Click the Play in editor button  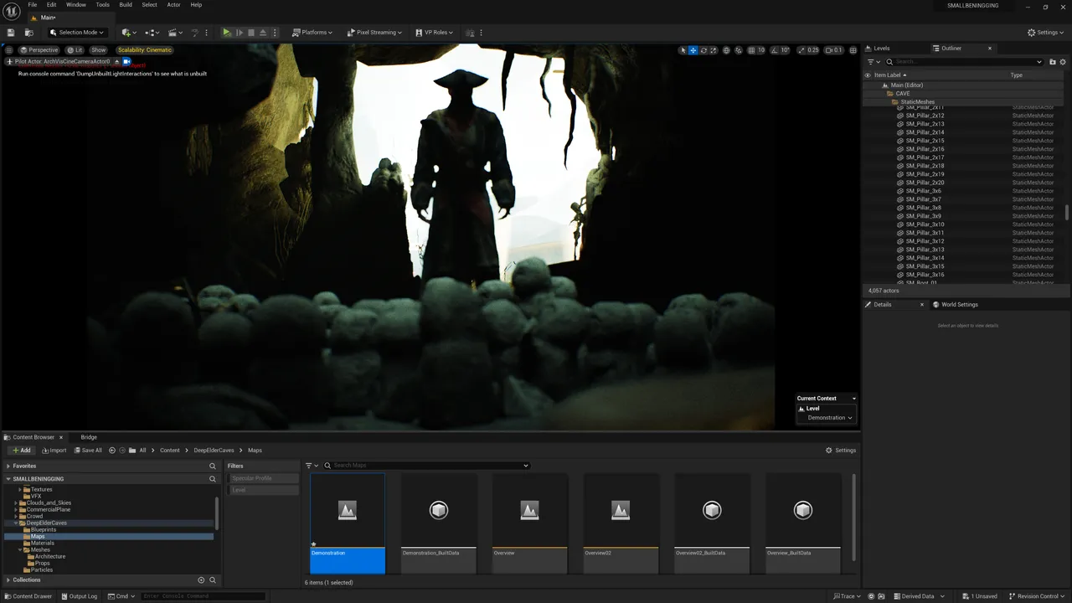[226, 33]
